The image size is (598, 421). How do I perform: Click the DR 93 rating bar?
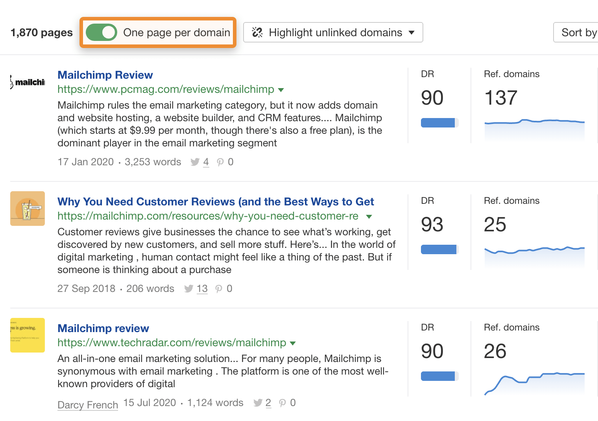(439, 249)
